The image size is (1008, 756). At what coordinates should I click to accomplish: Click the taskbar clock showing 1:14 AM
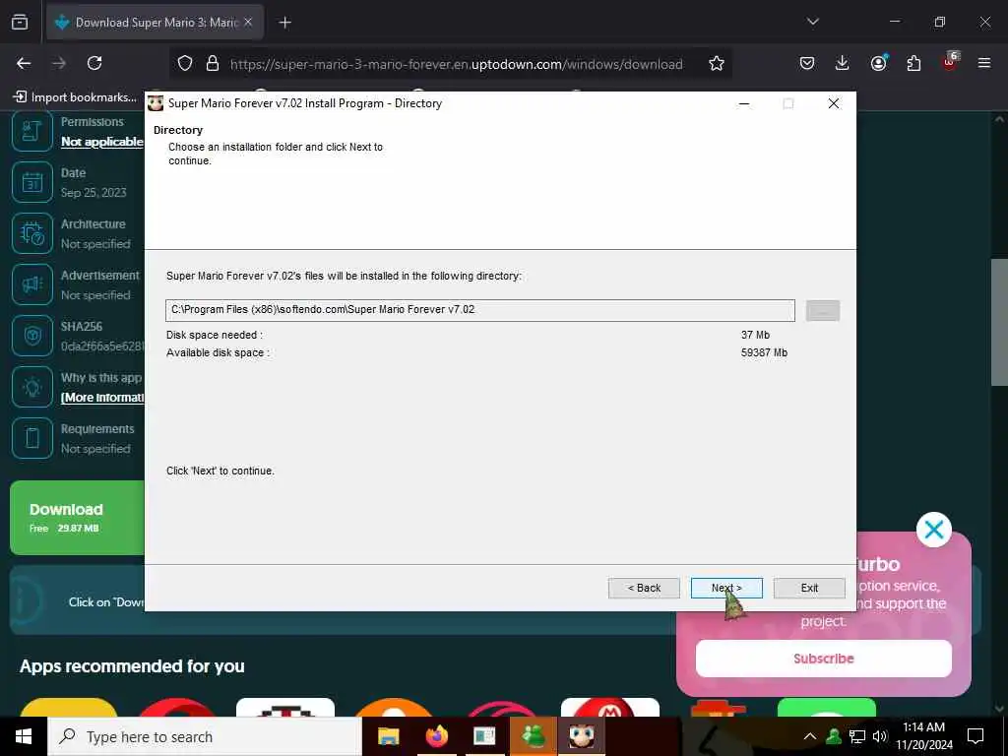point(923,736)
